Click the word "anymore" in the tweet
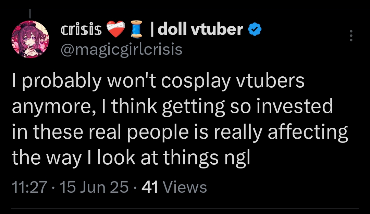This screenshot has height=214, width=370. [x=50, y=107]
